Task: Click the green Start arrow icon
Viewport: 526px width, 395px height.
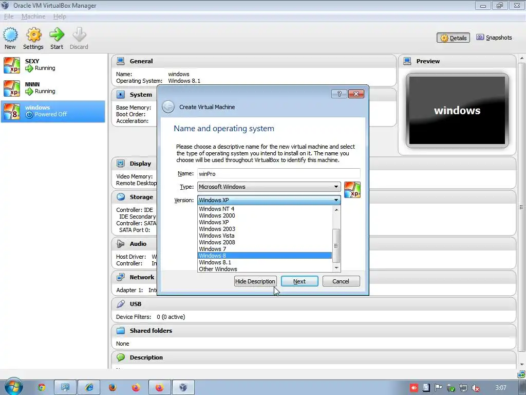Action: pyautogui.click(x=57, y=34)
